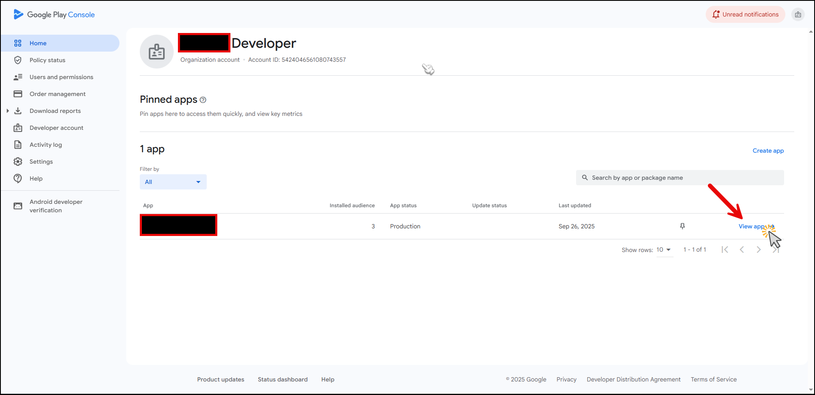Click the App column header
The width and height of the screenshot is (815, 395).
(x=148, y=206)
